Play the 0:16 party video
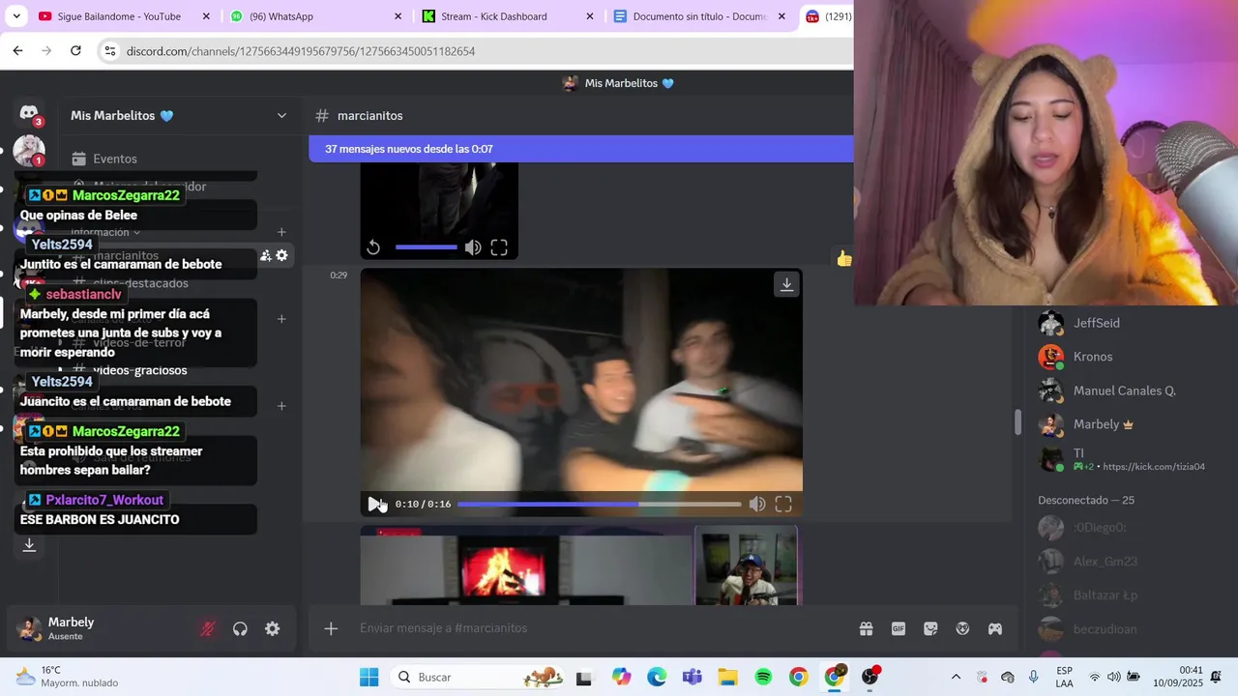 pos(375,504)
